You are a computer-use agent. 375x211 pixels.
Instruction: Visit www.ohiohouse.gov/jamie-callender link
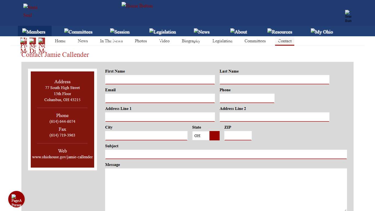[62, 157]
